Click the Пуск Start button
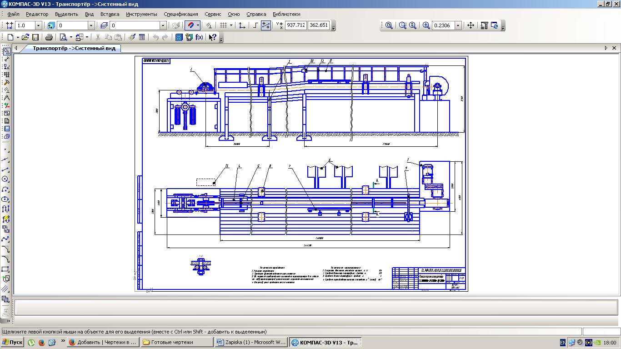 click(13, 342)
